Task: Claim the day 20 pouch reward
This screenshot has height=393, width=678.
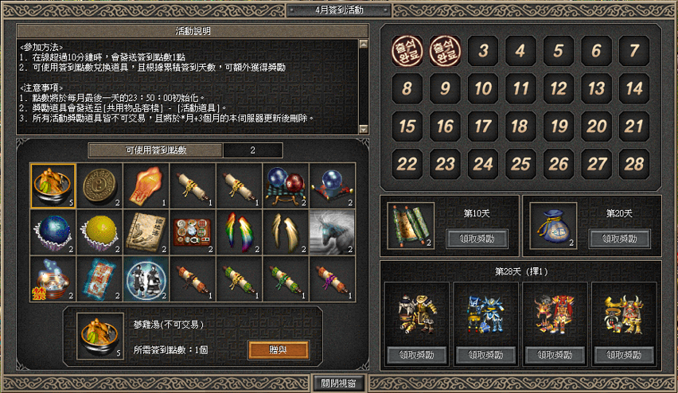Action: (620, 239)
